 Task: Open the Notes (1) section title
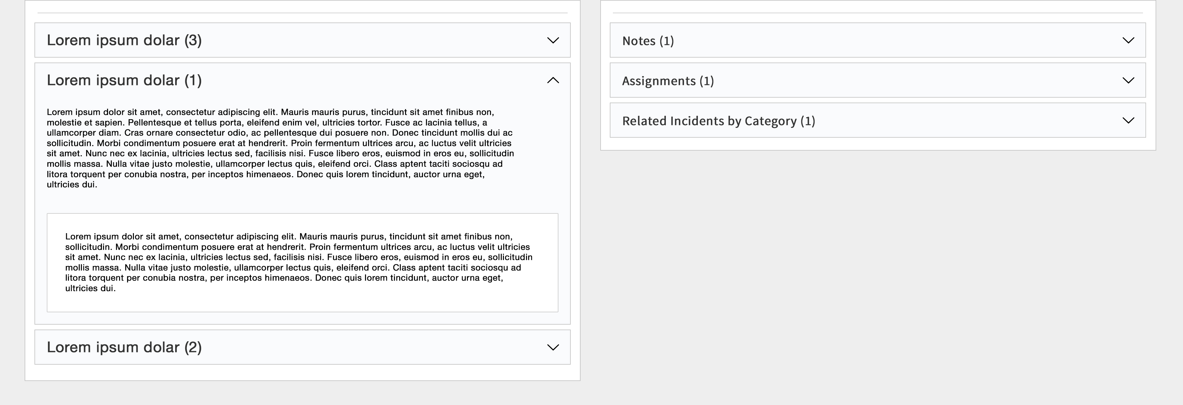click(x=648, y=41)
